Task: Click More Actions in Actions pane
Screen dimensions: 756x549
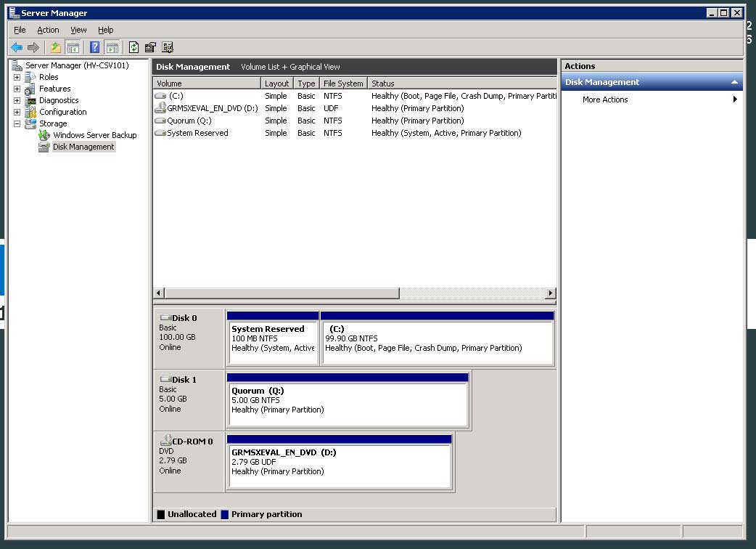Action: pyautogui.click(x=605, y=99)
